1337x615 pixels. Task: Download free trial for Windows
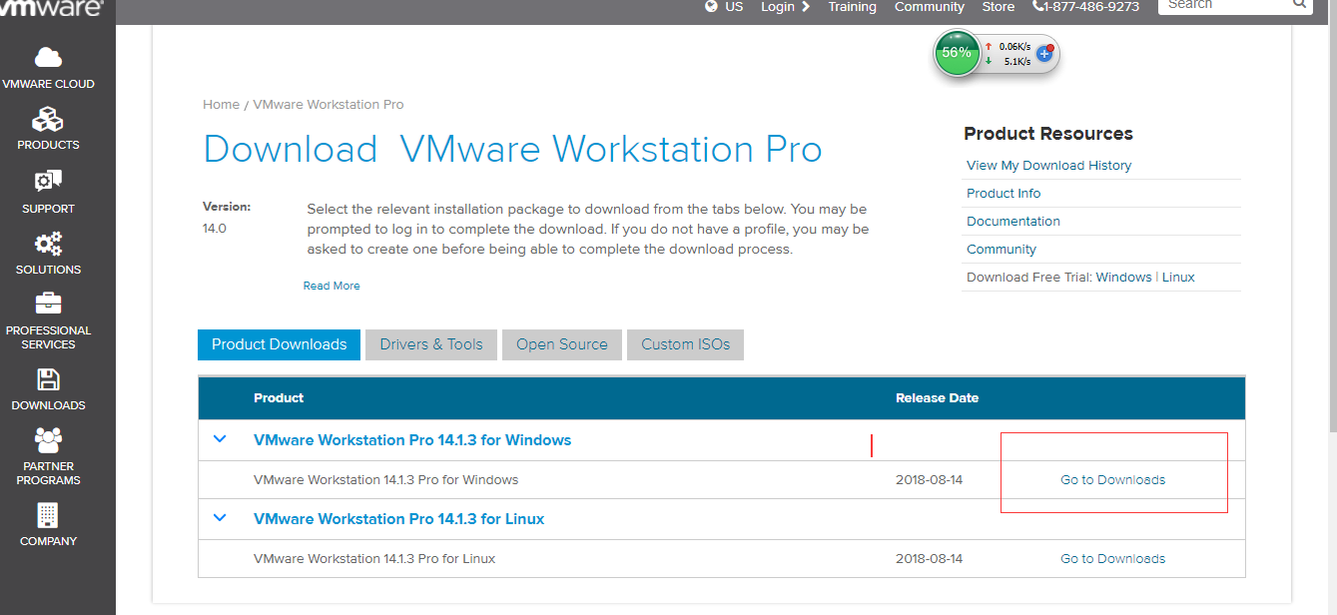1123,278
